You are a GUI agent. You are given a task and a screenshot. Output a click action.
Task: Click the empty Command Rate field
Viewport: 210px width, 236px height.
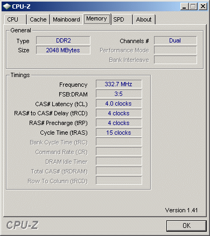pyautogui.click(x=119, y=151)
